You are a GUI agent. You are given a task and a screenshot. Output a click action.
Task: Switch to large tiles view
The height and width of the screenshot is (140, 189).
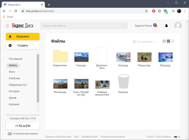(x=164, y=41)
